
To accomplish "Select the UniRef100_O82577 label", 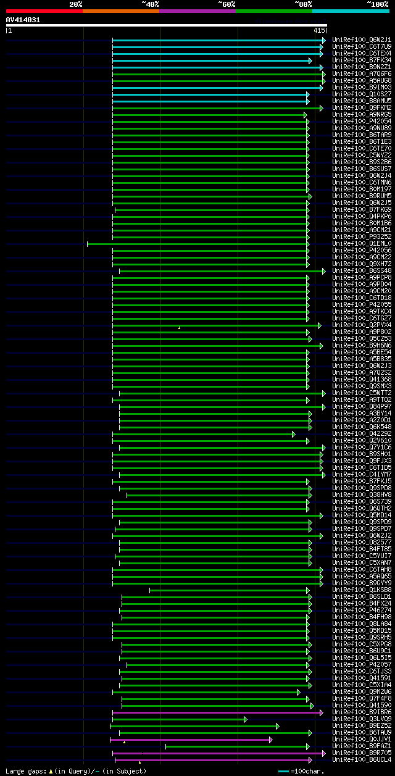I will click(x=362, y=542).
